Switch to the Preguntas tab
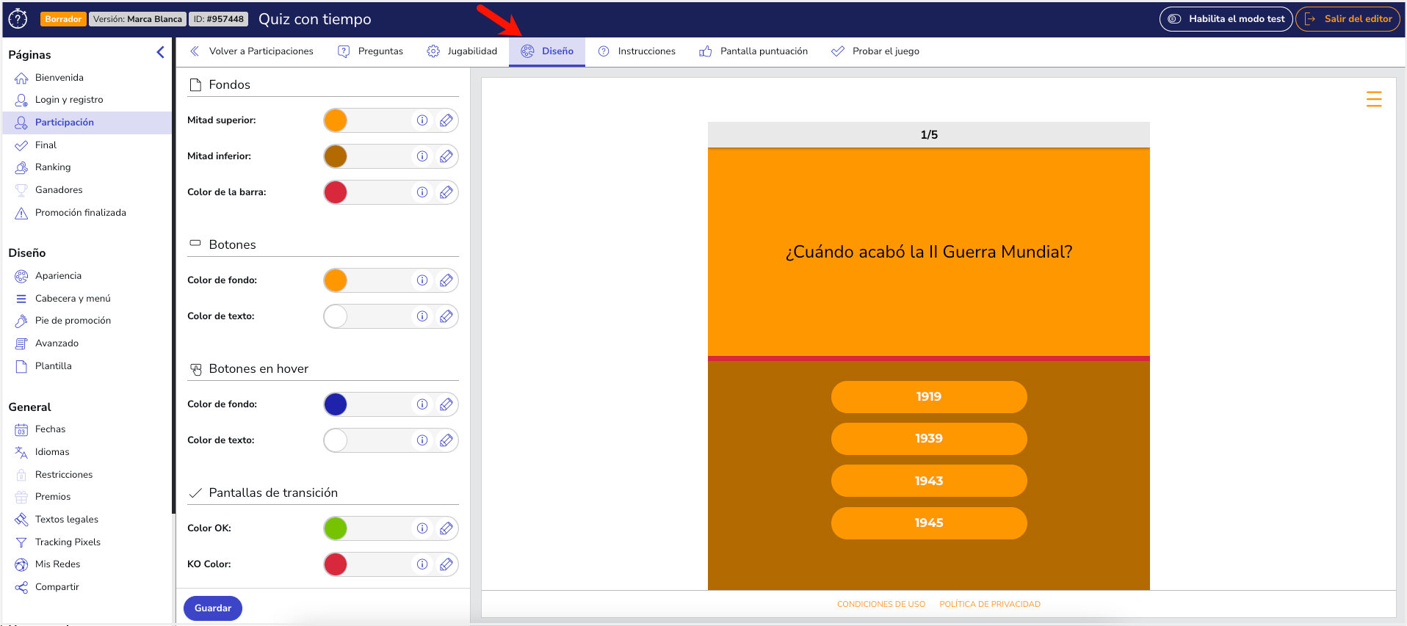This screenshot has width=1407, height=626. [371, 51]
